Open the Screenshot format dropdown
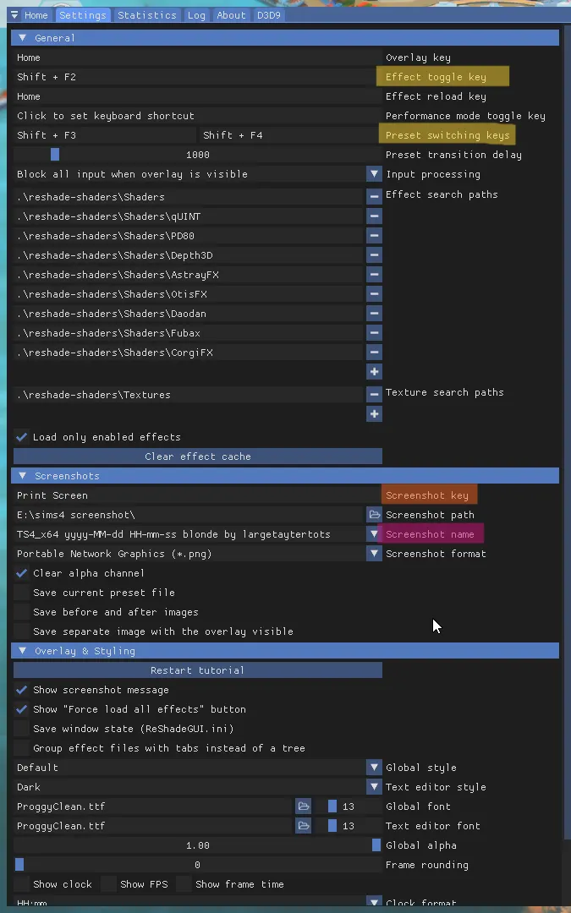The image size is (571, 913). tap(374, 554)
